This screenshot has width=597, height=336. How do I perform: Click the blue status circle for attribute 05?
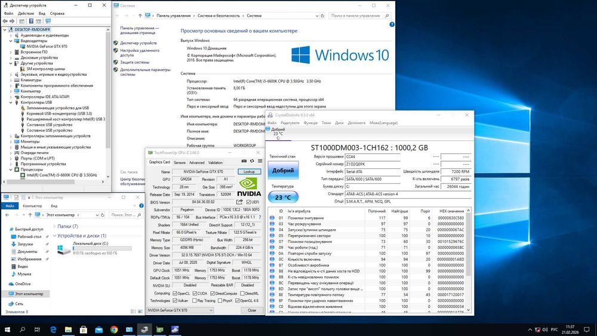(272, 236)
